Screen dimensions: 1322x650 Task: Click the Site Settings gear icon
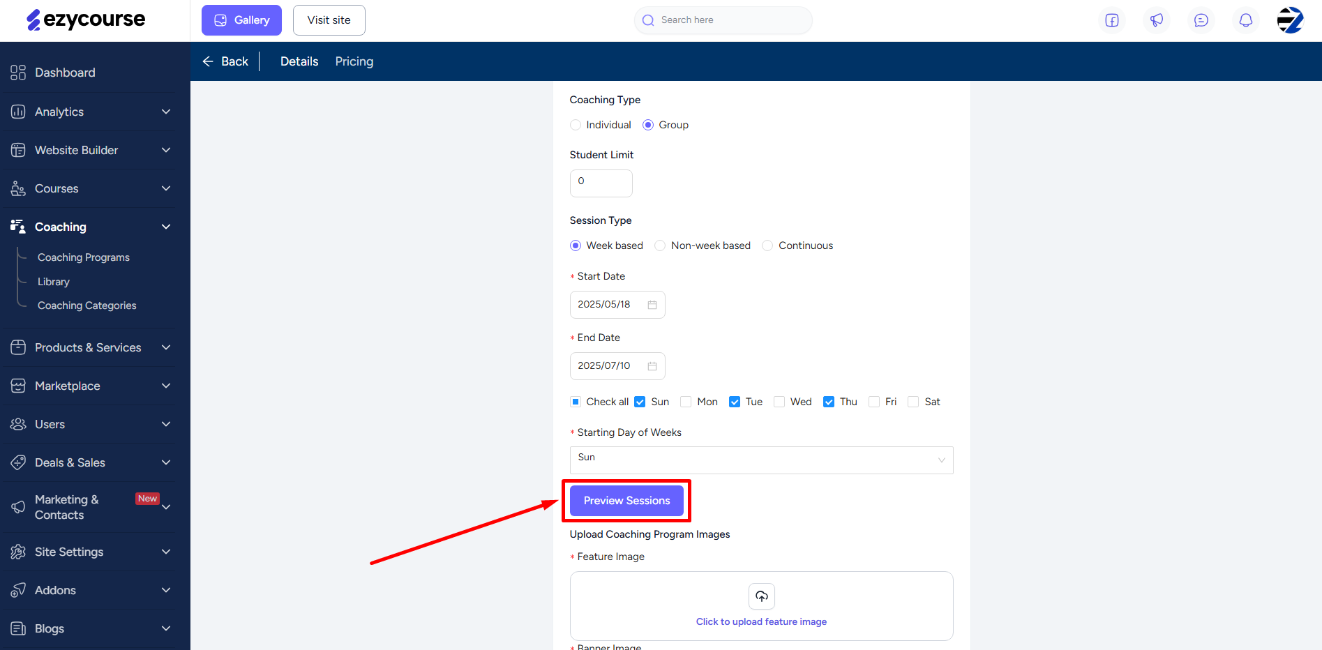coord(18,552)
